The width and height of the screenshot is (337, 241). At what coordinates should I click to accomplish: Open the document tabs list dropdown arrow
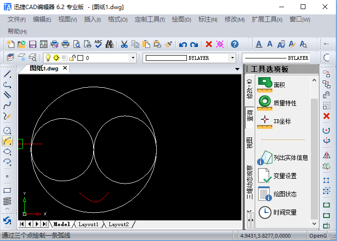click(x=237, y=69)
